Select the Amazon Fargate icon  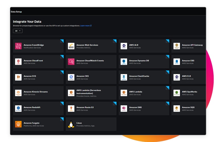click(18, 124)
